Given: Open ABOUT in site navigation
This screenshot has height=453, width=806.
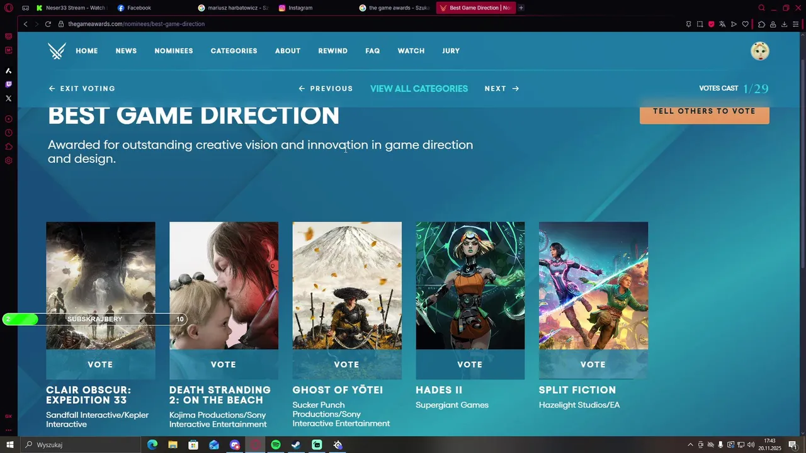Looking at the screenshot, I should [x=288, y=51].
